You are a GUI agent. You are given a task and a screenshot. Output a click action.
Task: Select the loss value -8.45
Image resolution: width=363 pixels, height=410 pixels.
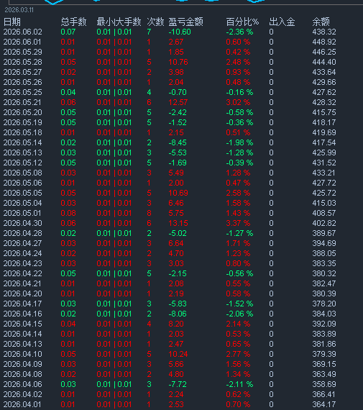pos(178,142)
